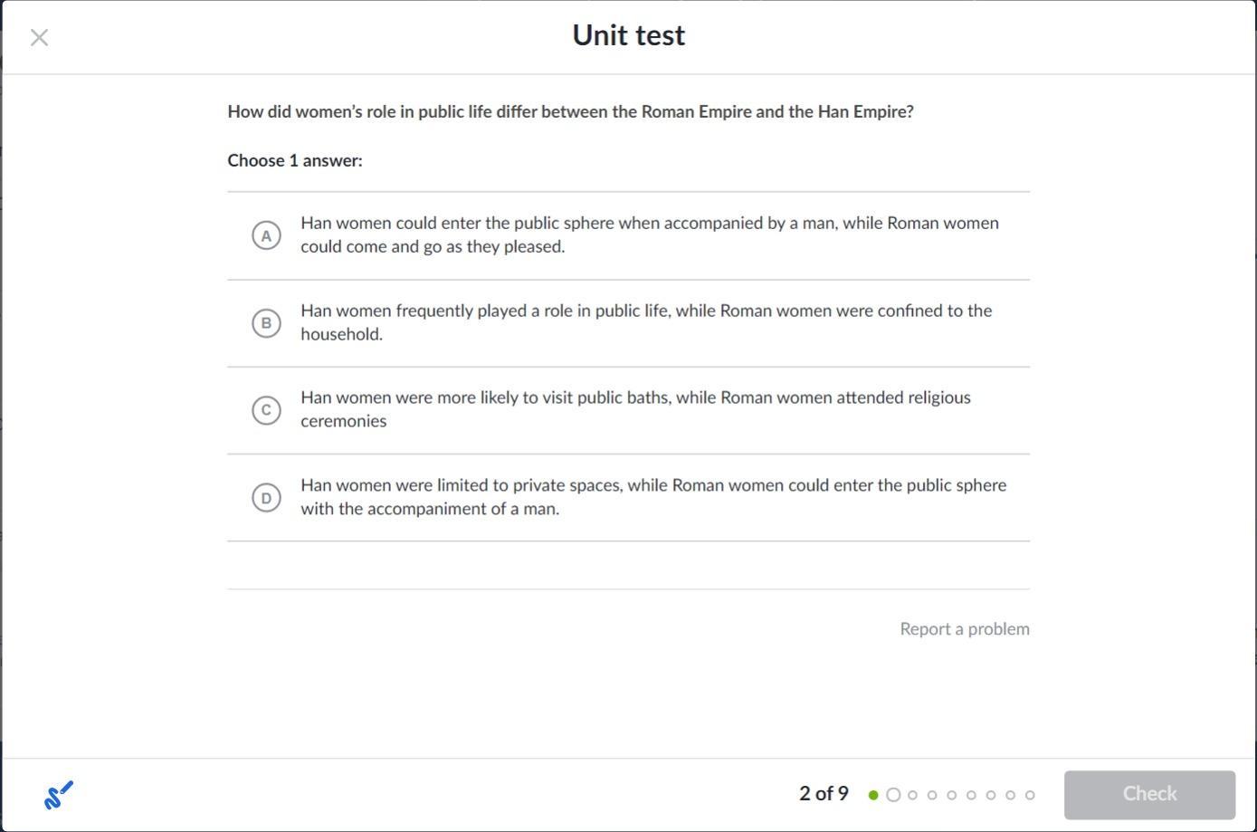The image size is (1257, 832).
Task: Open the scratchpad drawing tool
Action: (58, 795)
